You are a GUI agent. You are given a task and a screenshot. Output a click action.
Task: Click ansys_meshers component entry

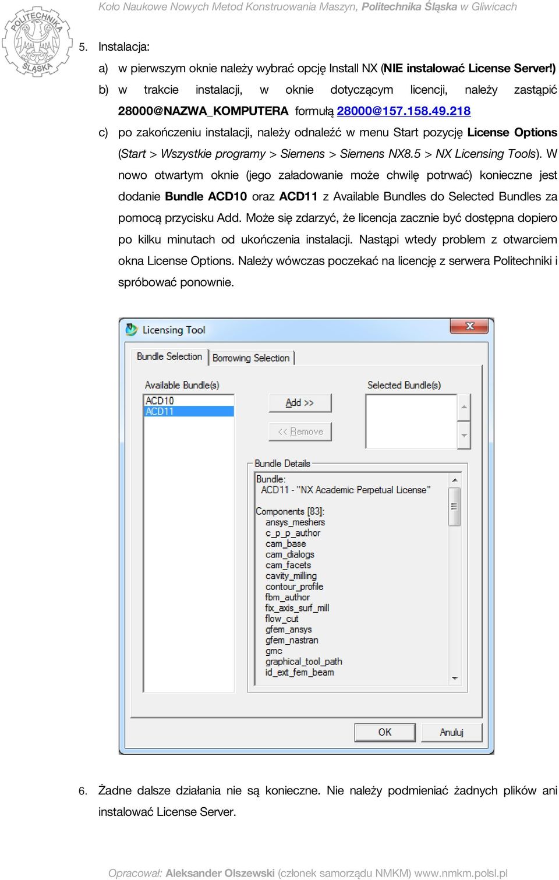295,522
